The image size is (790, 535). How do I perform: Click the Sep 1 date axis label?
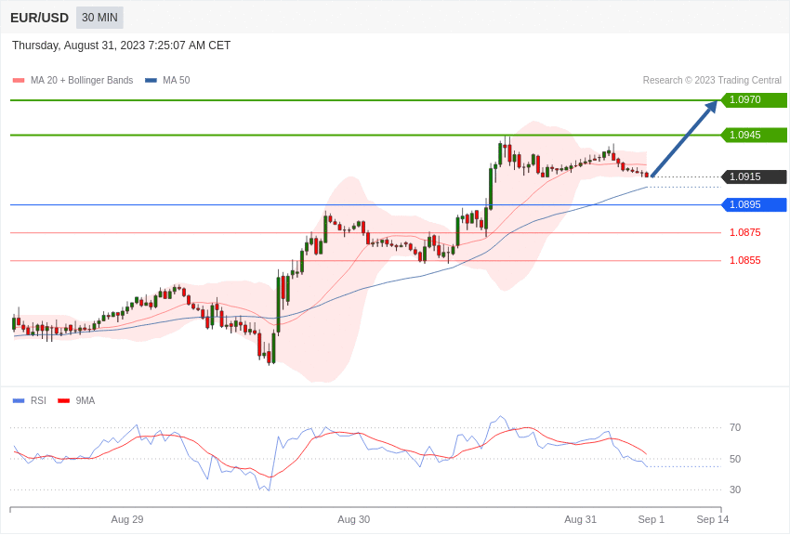click(x=651, y=519)
